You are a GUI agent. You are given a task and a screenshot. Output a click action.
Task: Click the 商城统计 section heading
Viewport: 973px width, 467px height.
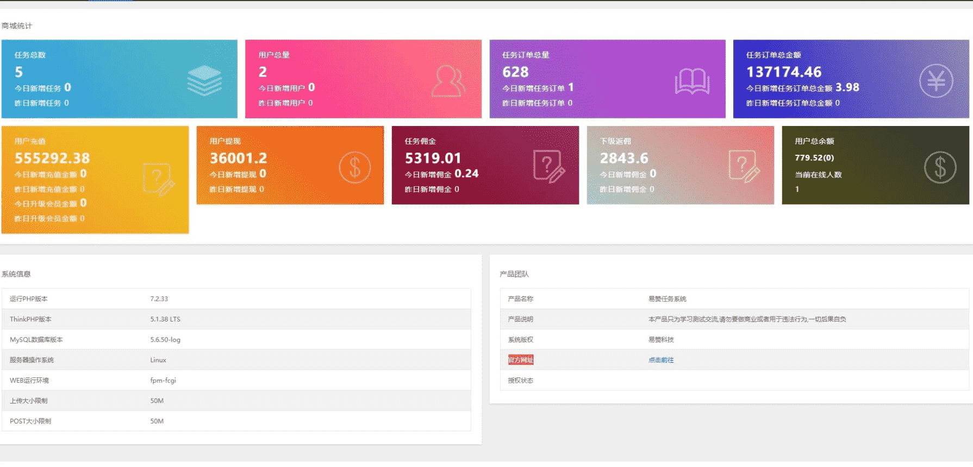click(x=17, y=26)
